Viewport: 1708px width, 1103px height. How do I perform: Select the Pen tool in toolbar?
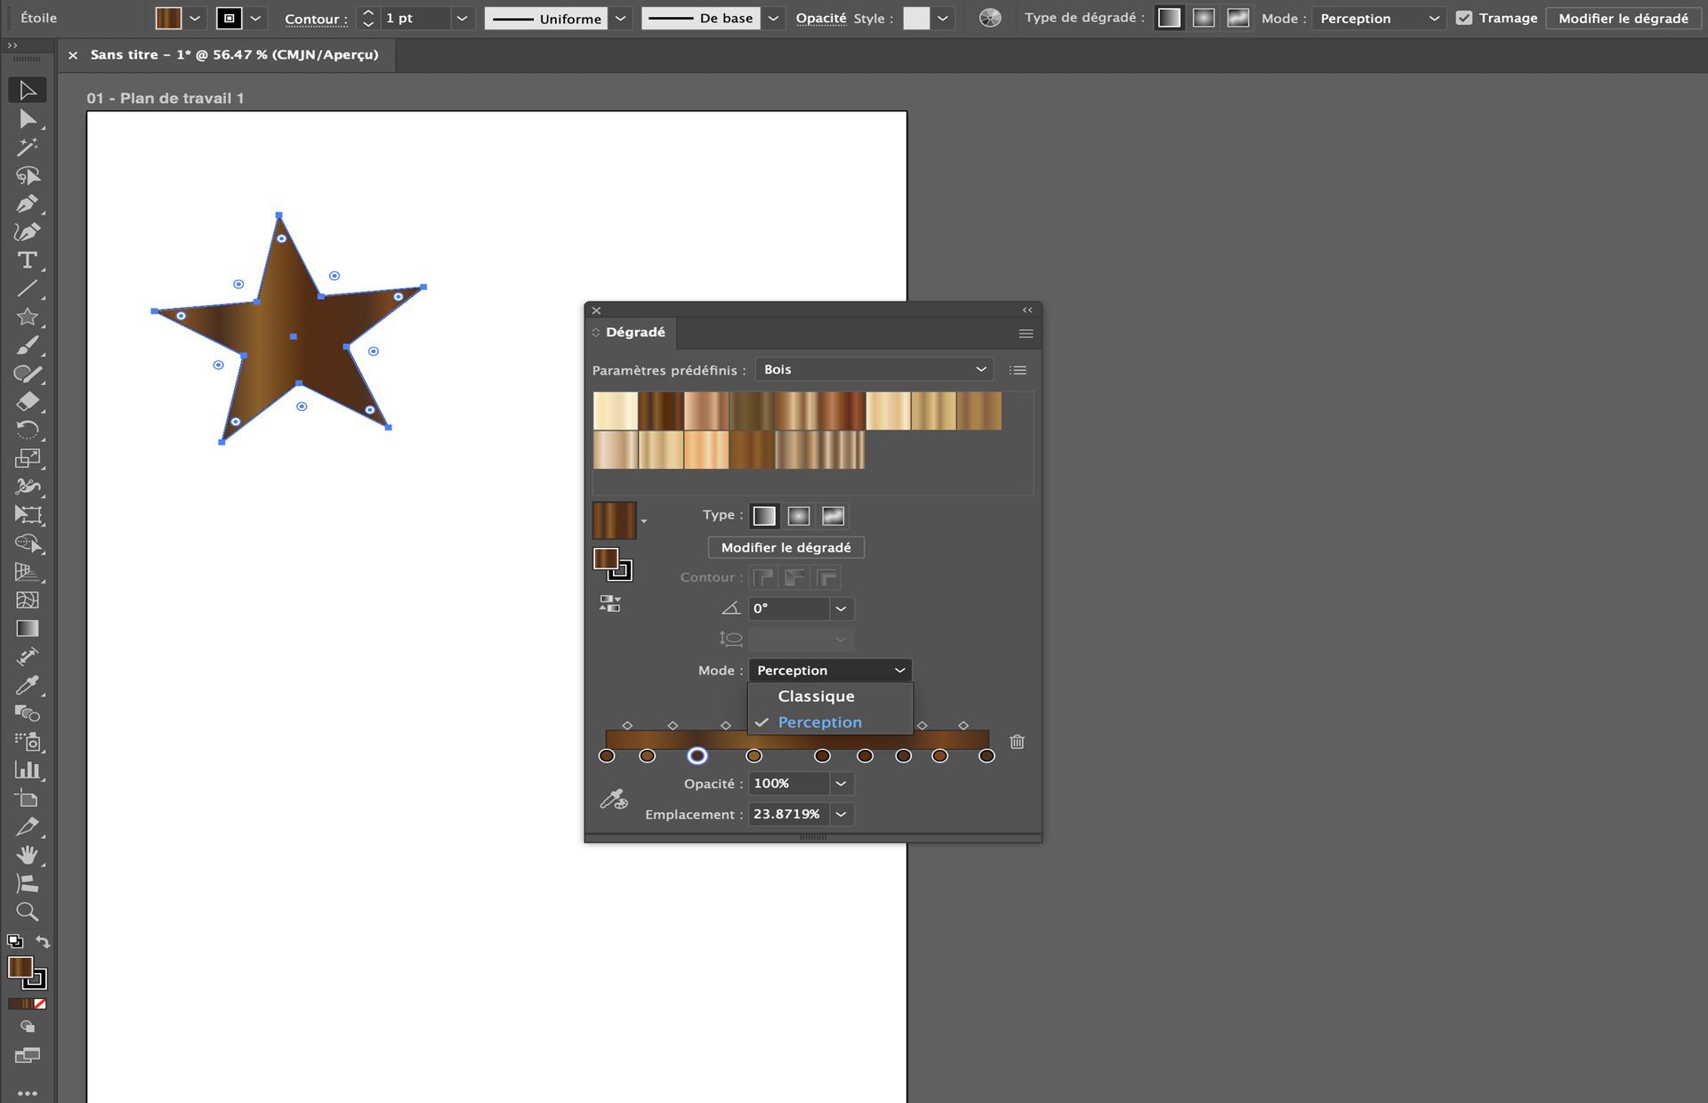tap(27, 204)
